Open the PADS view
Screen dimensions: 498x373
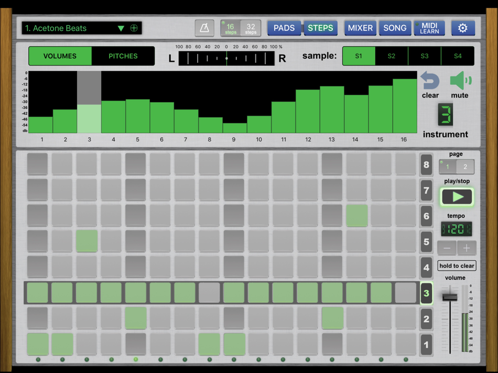tap(284, 28)
